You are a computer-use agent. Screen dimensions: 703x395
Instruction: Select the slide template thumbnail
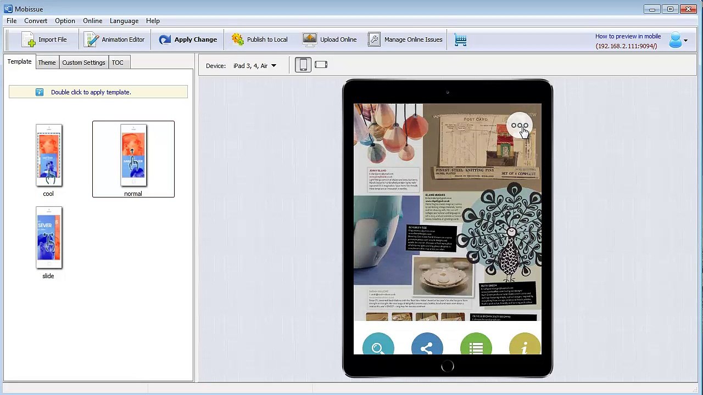point(49,238)
